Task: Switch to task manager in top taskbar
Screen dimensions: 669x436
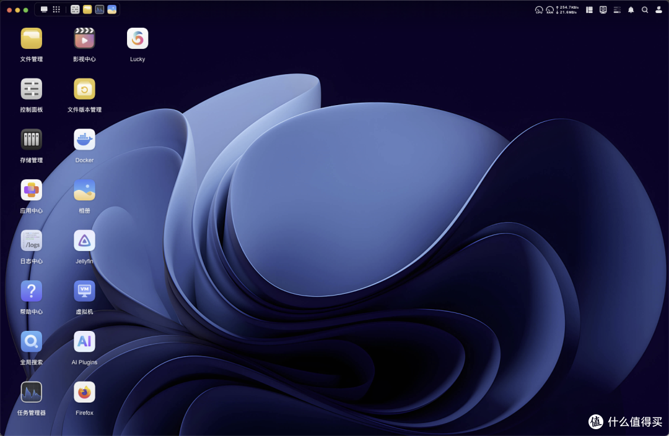Action: [99, 9]
